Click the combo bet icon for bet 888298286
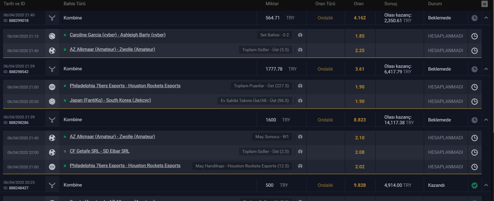 (x=52, y=120)
